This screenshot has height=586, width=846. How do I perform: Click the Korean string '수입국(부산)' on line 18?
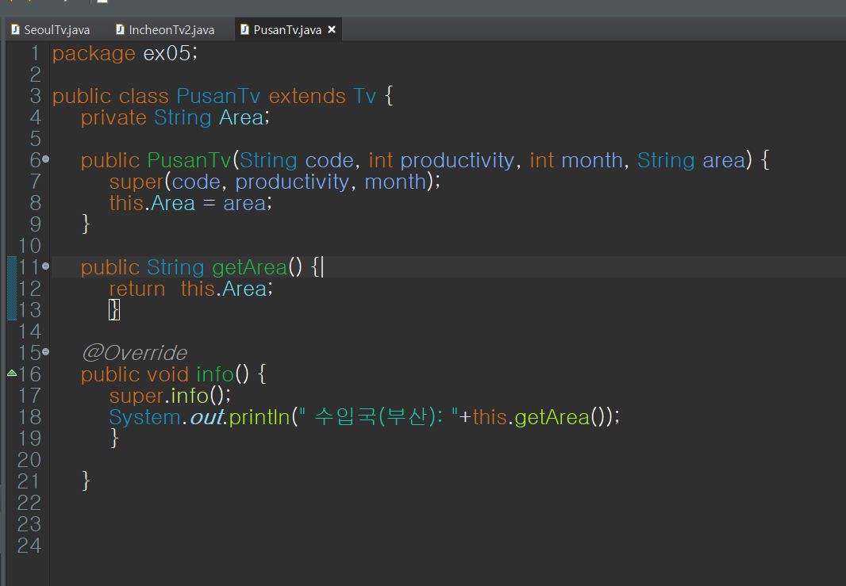tap(375, 417)
